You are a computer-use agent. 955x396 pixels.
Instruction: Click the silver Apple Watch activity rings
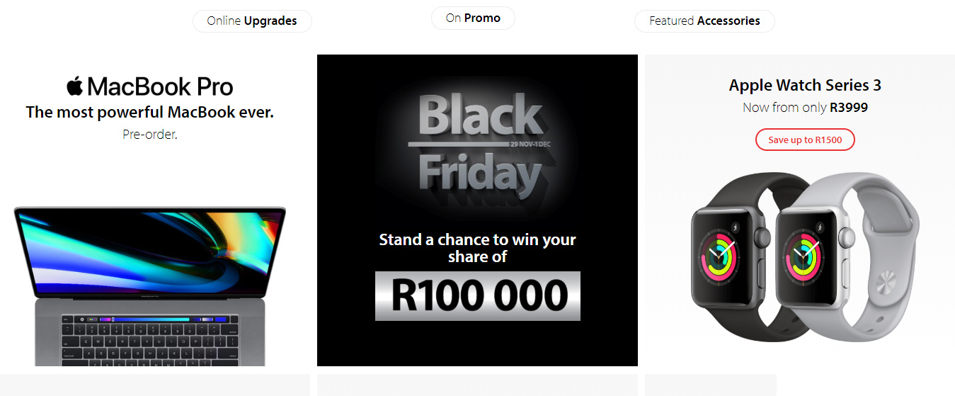coord(805,256)
